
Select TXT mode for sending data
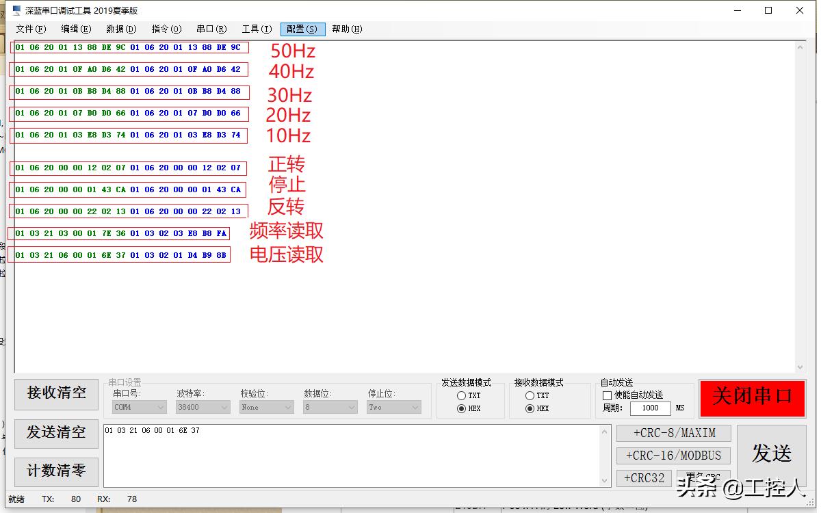point(462,395)
